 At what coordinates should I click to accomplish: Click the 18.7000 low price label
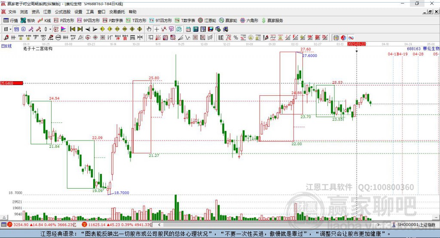(122, 193)
